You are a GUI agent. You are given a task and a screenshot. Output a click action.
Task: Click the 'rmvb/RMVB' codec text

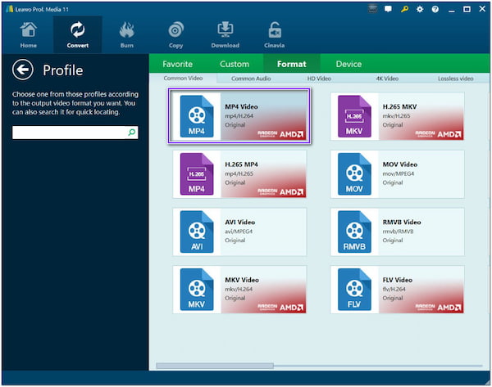[x=398, y=232]
